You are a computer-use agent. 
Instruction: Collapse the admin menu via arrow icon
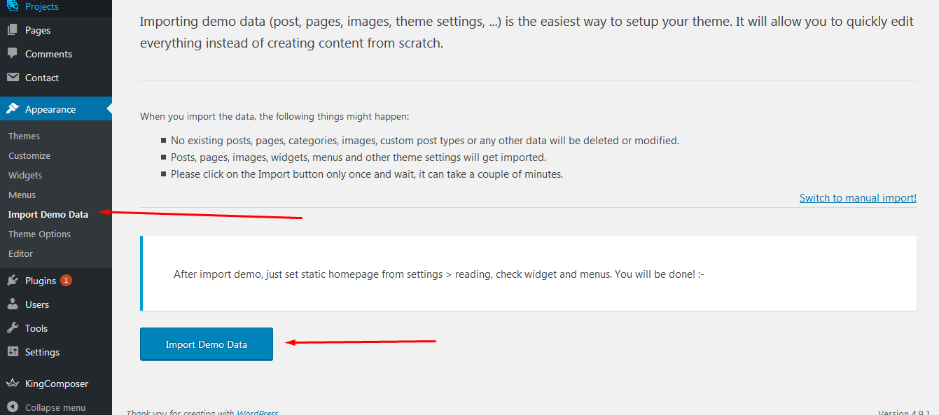(x=13, y=407)
